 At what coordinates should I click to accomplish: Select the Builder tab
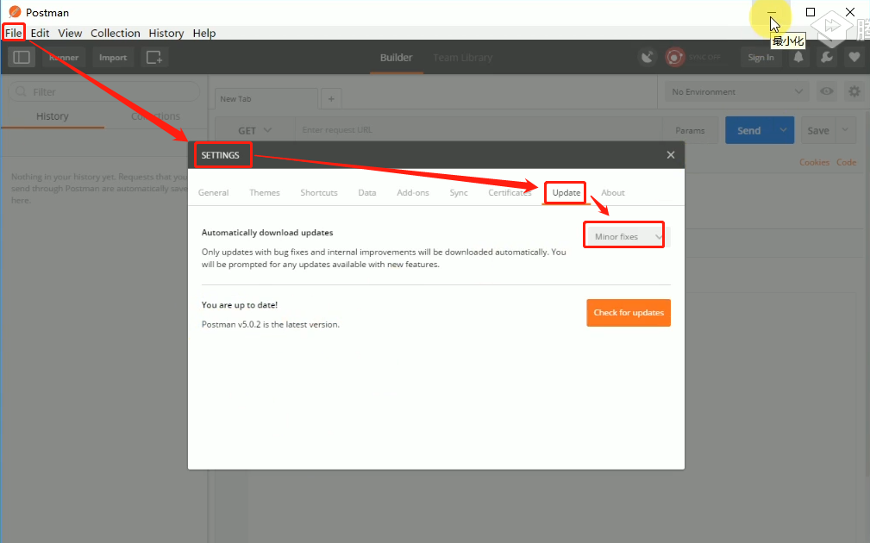tap(396, 57)
